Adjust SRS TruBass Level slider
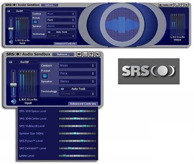Viewport: 194px width, 164px height. 77,126
